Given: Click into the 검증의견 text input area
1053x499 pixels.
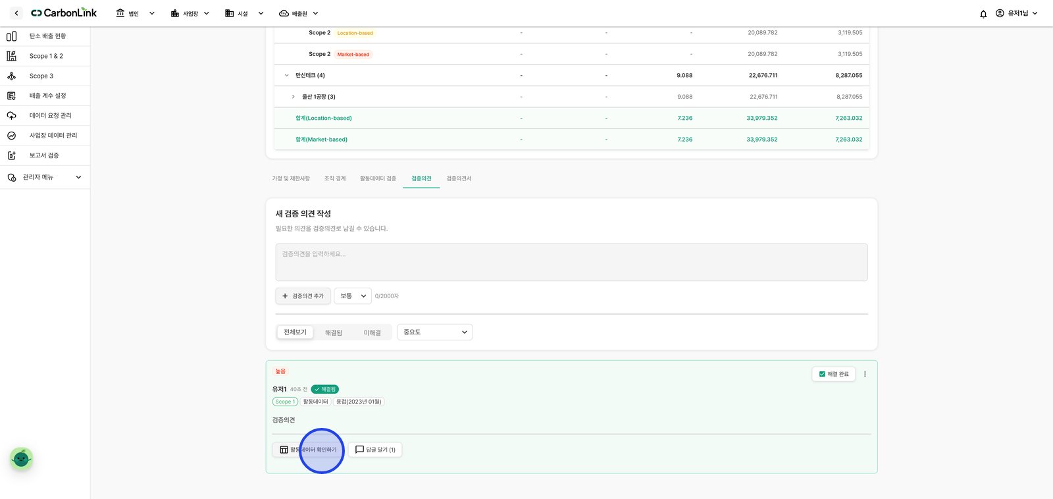Looking at the screenshot, I should click(x=571, y=262).
